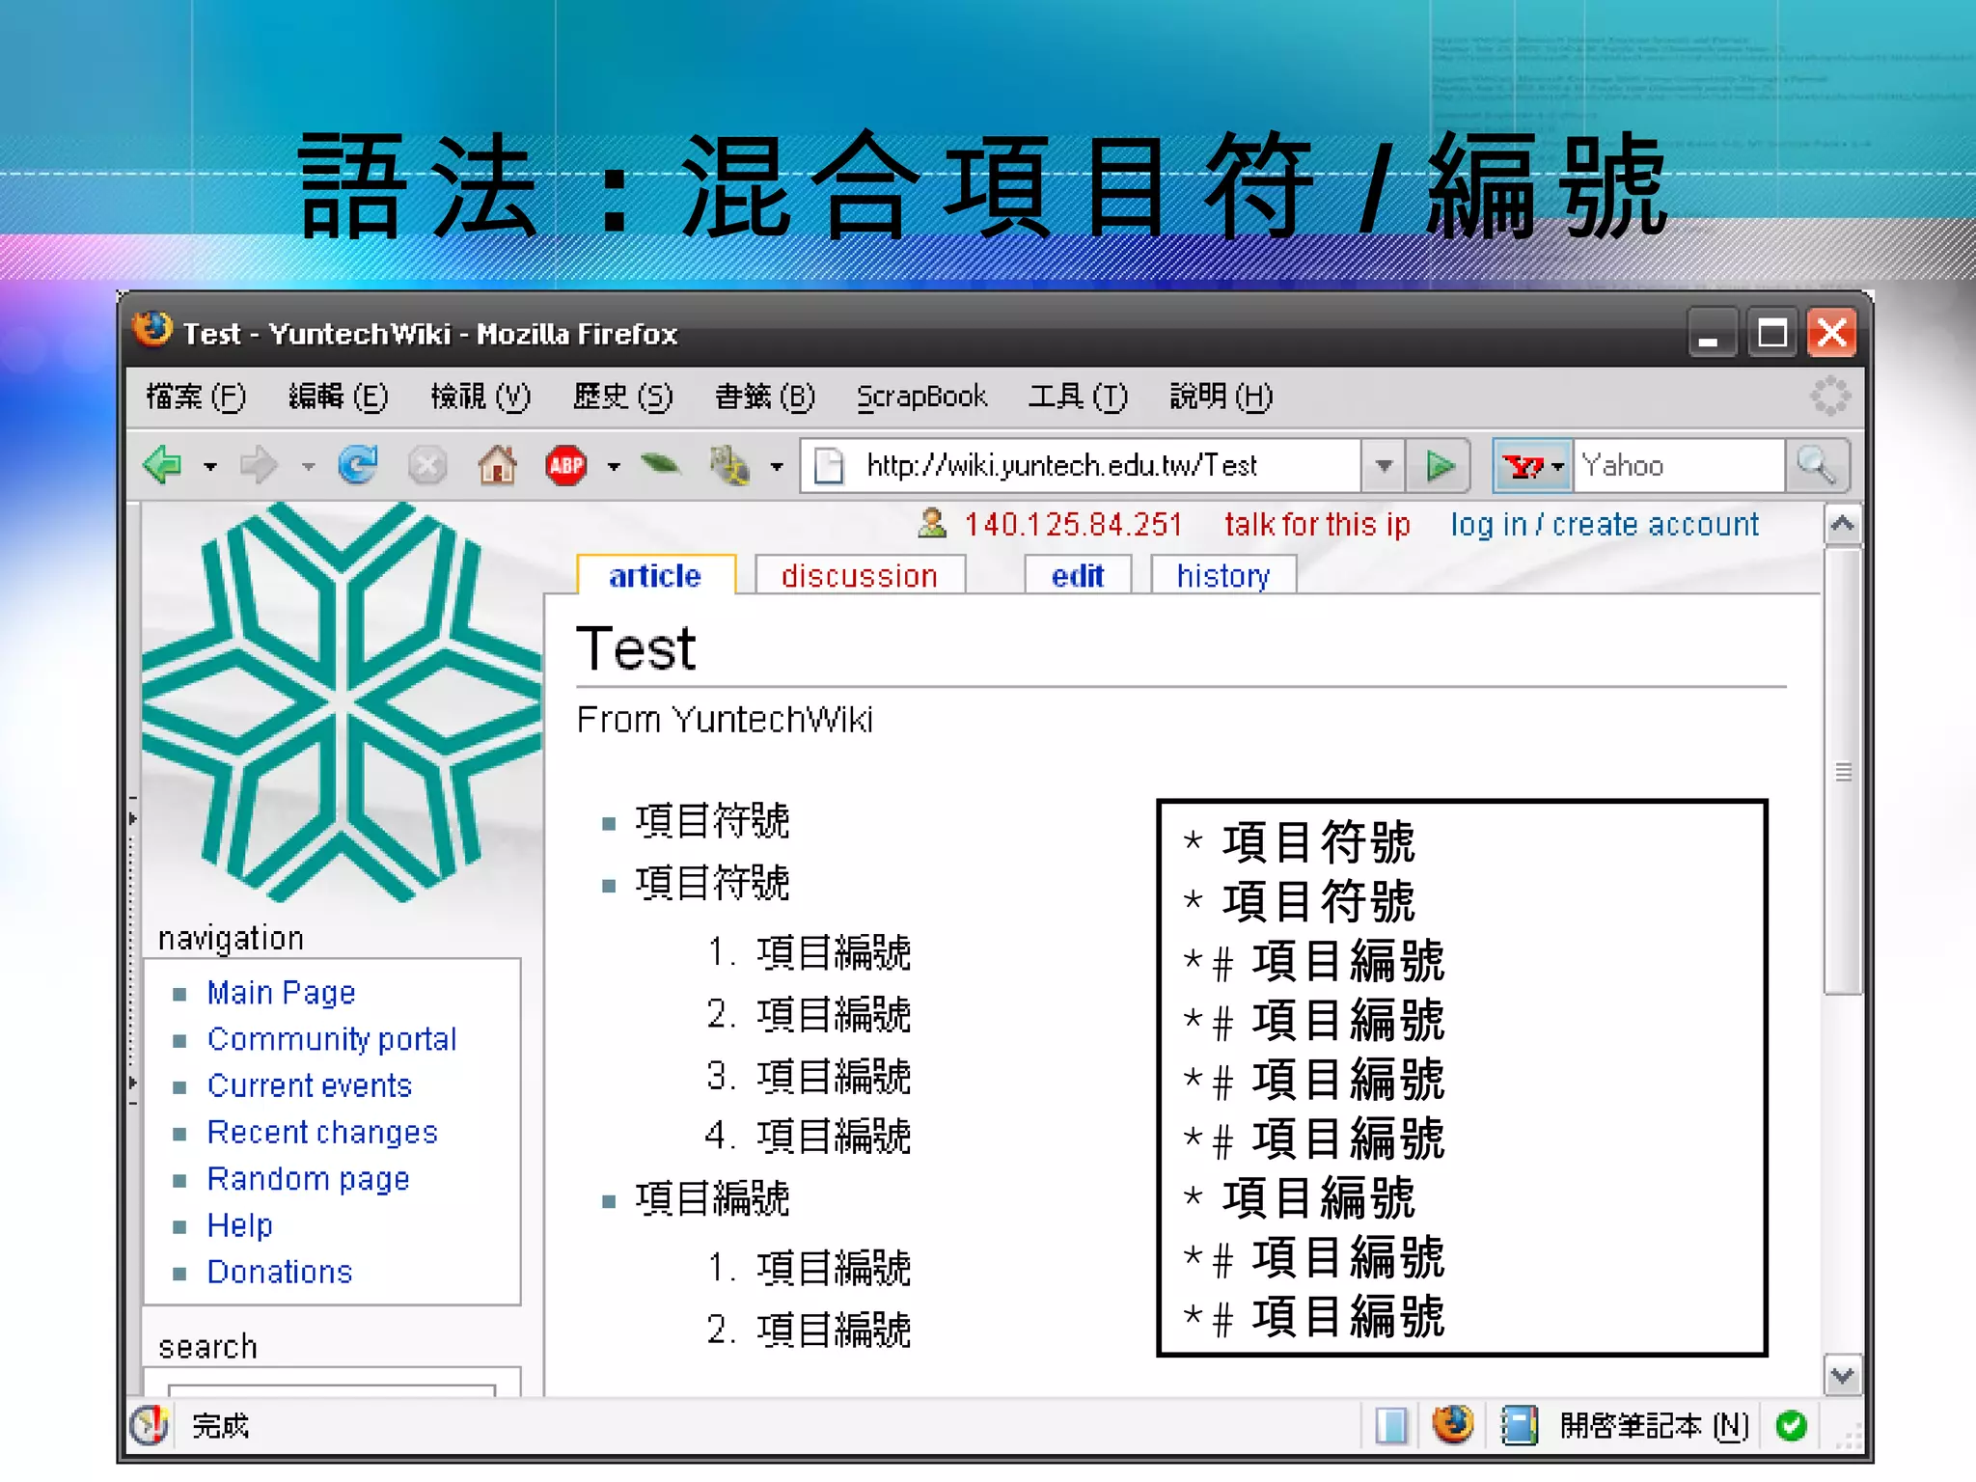Open the Community portal link
This screenshot has height=1482, width=1976.
click(x=332, y=1039)
